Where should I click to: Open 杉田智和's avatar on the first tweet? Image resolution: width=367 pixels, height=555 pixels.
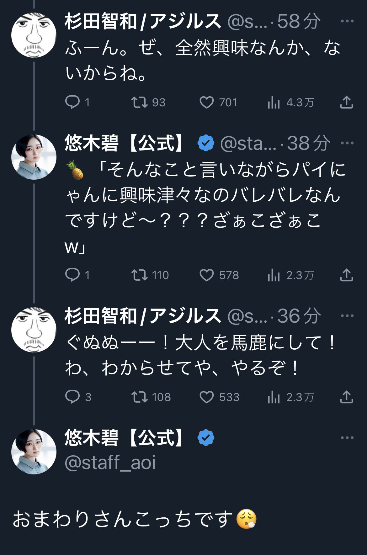pyautogui.click(x=34, y=35)
